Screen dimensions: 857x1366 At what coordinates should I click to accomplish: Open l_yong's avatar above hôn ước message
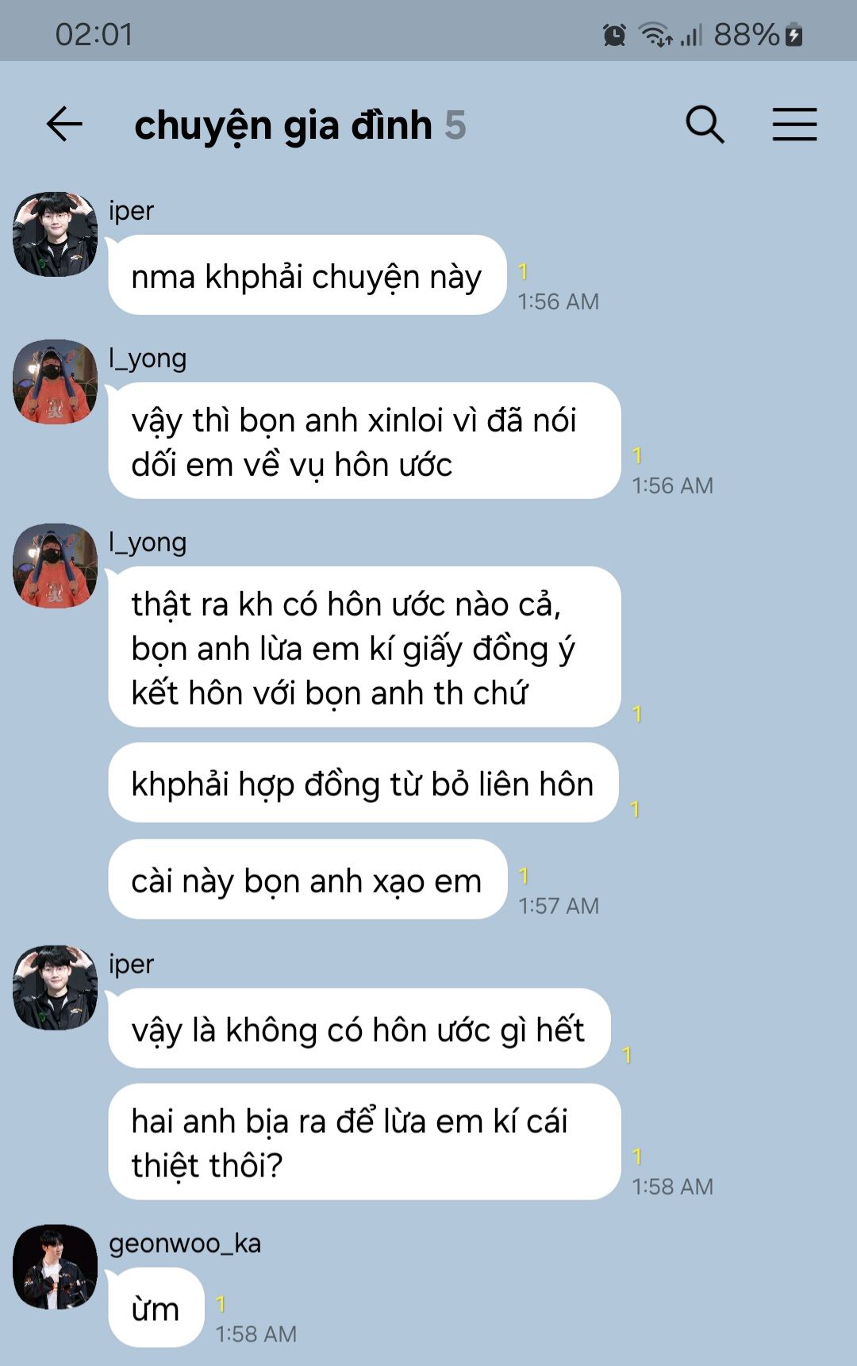(55, 382)
